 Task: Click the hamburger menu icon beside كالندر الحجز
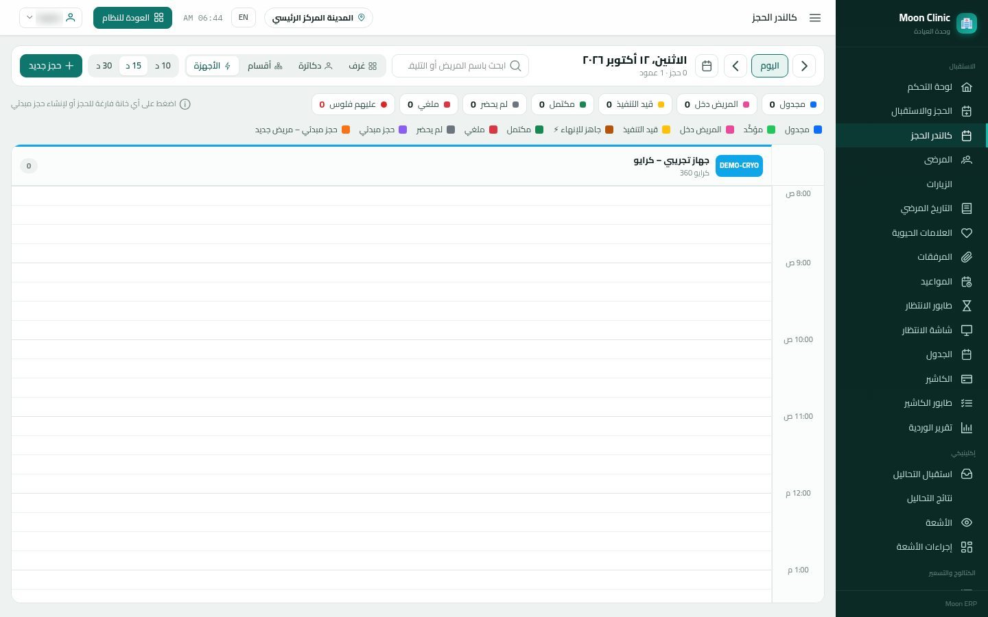pos(815,18)
